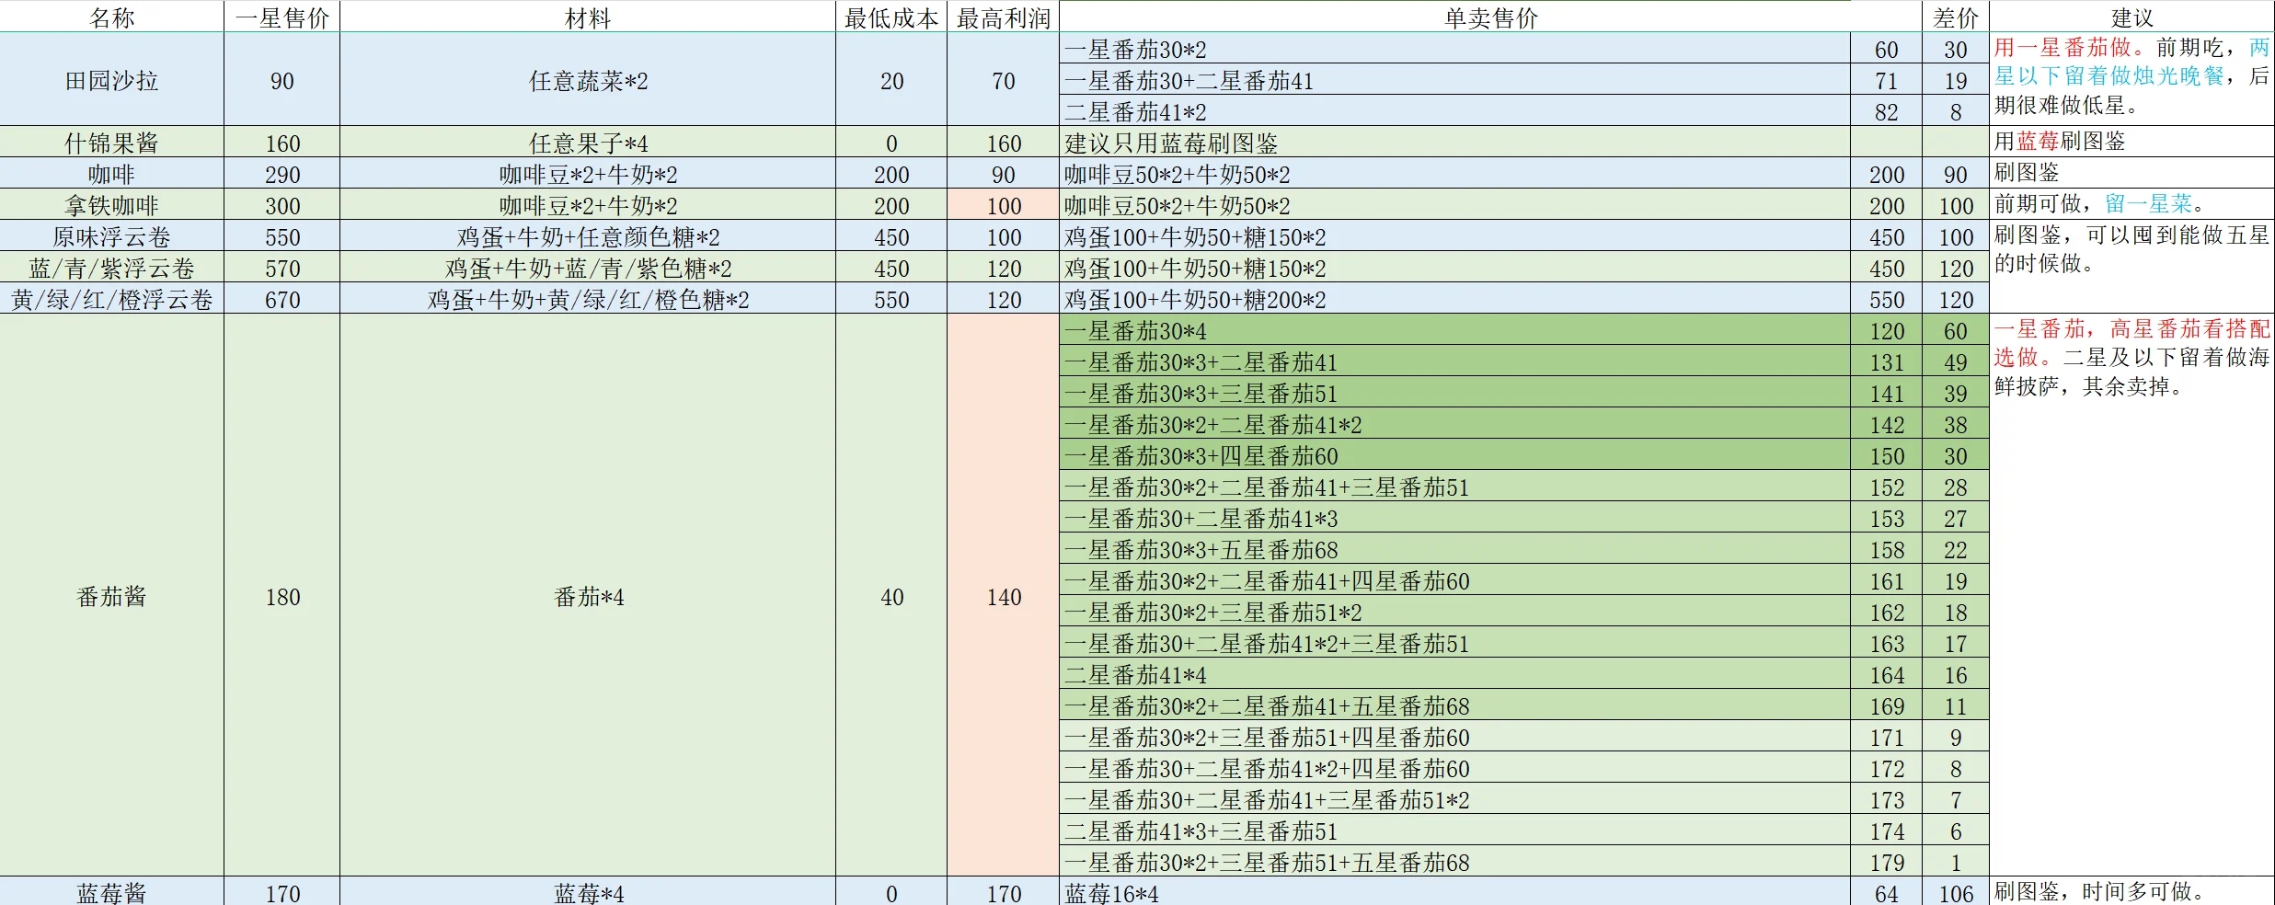
Task: Select the 二星番茄41*2 cell
Action: [x=1454, y=111]
